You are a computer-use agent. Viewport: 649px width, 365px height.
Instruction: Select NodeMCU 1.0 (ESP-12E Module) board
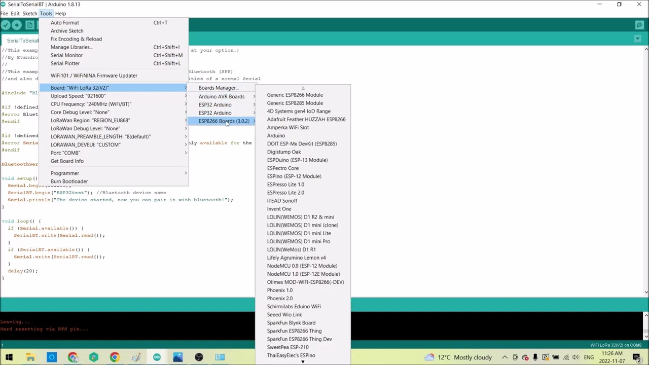click(x=303, y=274)
